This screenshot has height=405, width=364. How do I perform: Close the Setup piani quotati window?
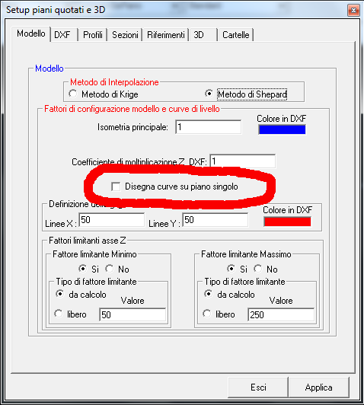pyautogui.click(x=353, y=10)
